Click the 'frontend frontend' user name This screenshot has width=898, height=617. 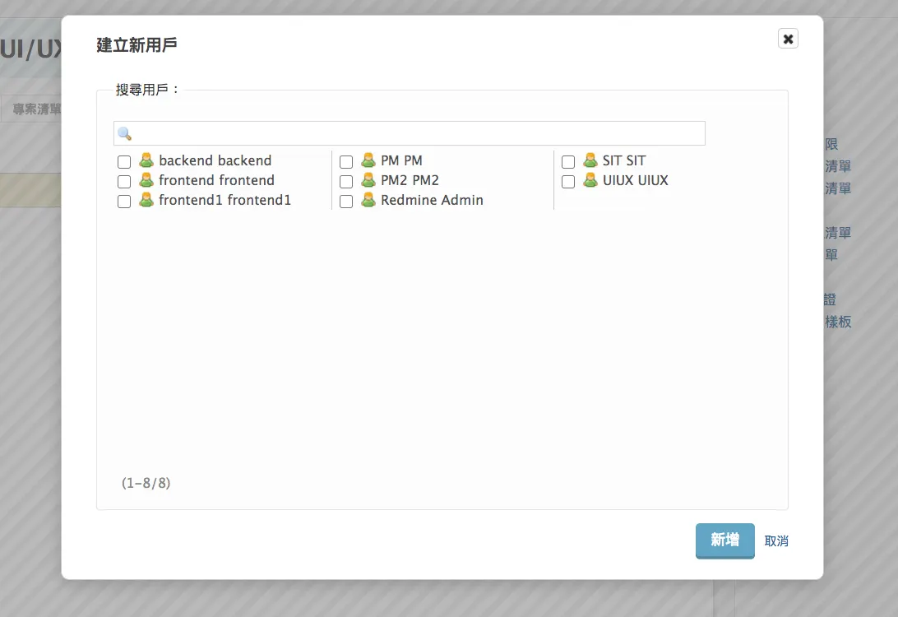216,180
